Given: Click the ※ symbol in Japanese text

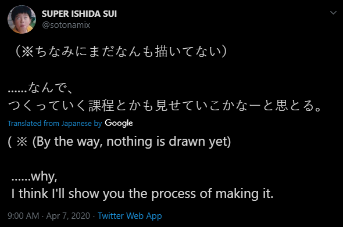Looking at the screenshot, I should 28,52.
